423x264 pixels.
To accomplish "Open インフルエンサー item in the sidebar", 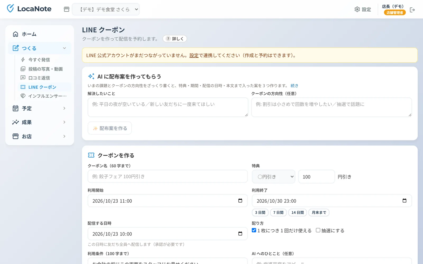I will 44,96.
